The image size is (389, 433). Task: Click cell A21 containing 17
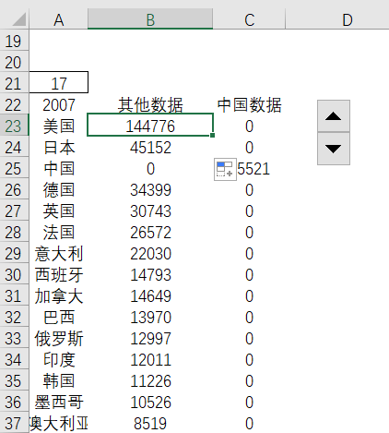(x=58, y=82)
